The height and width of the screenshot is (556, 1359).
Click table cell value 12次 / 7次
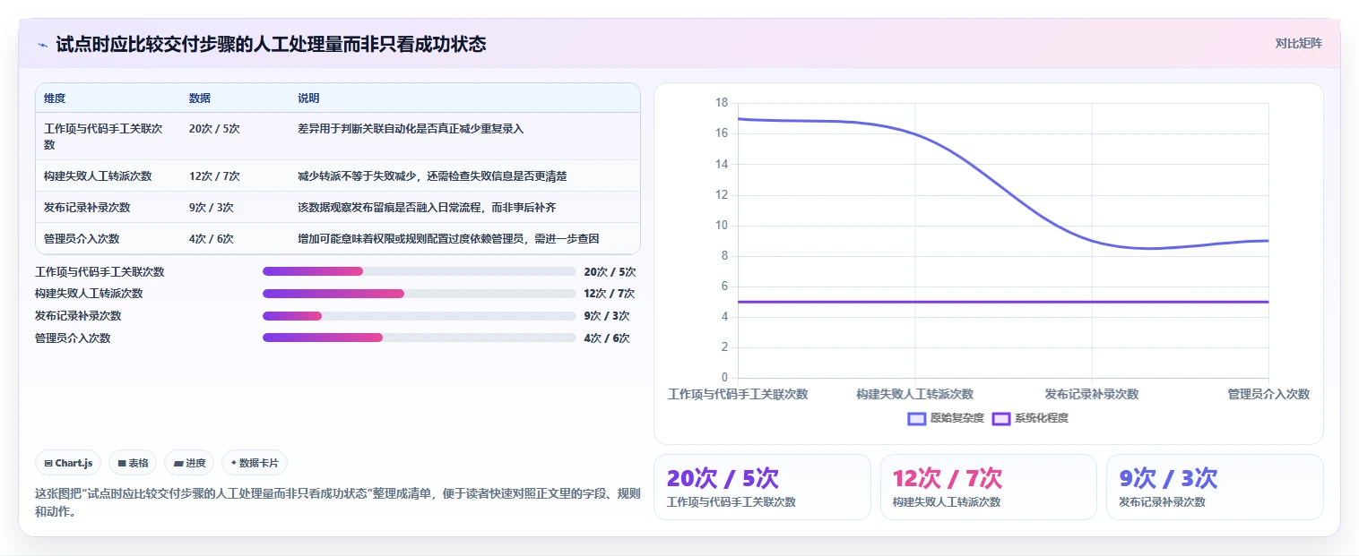[x=214, y=176]
